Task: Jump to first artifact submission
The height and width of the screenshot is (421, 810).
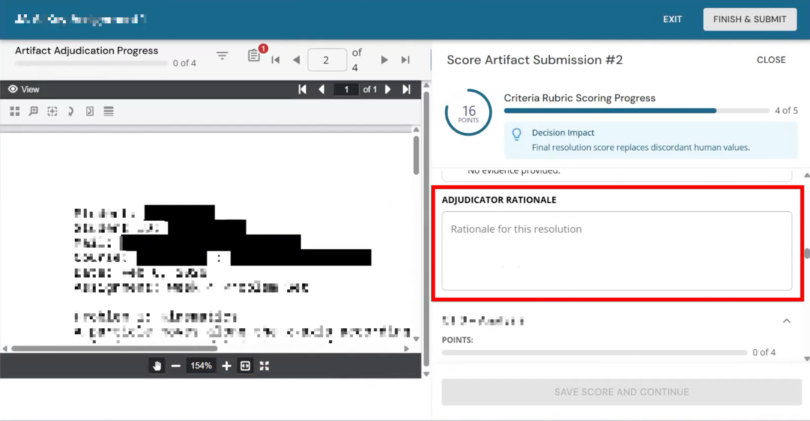Action: pyautogui.click(x=275, y=60)
